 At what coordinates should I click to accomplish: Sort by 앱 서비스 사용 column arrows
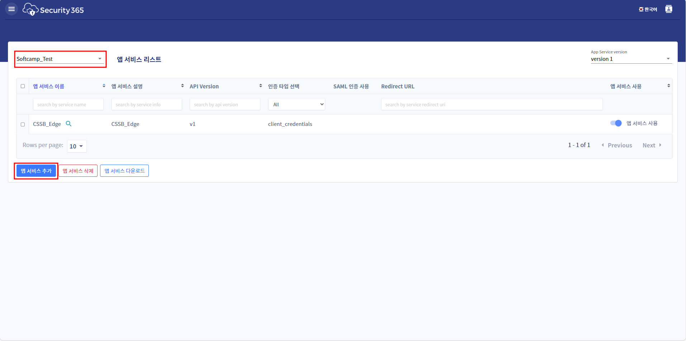tap(668, 86)
